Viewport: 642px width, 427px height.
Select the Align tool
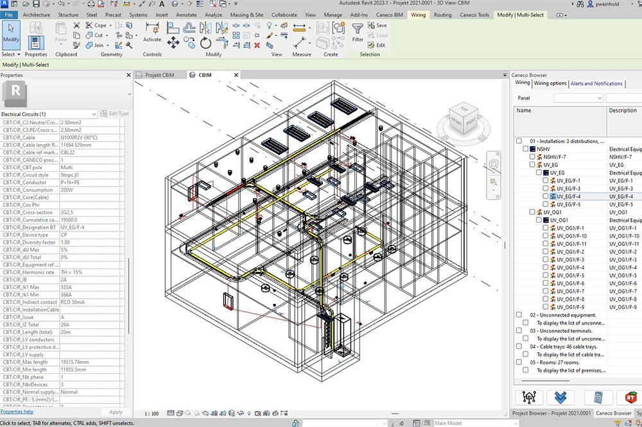[173, 28]
